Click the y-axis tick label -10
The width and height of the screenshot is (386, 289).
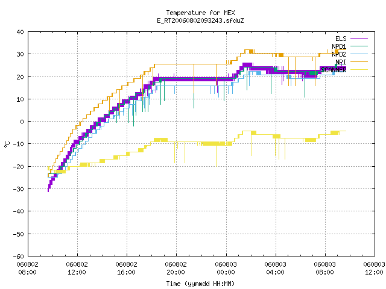click(x=19, y=144)
